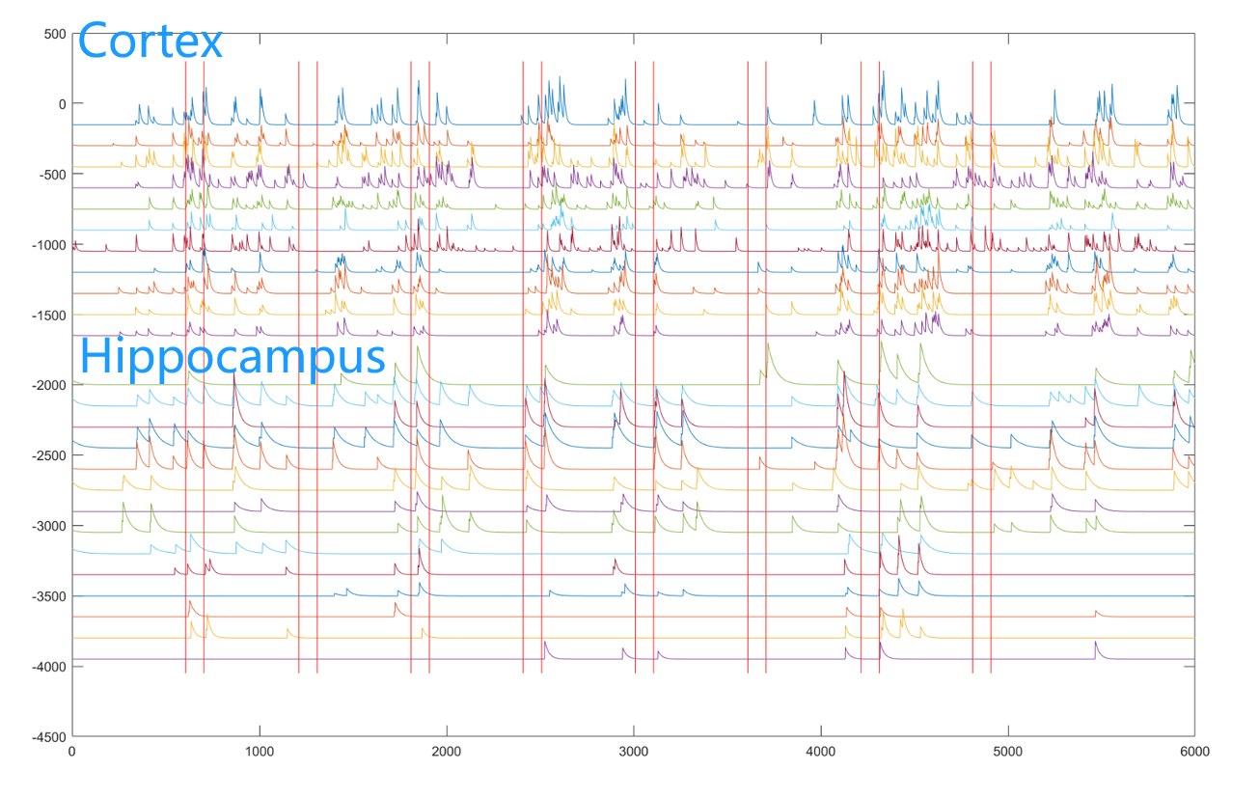
Task: Click x-axis tick label 0
Action: 72,751
